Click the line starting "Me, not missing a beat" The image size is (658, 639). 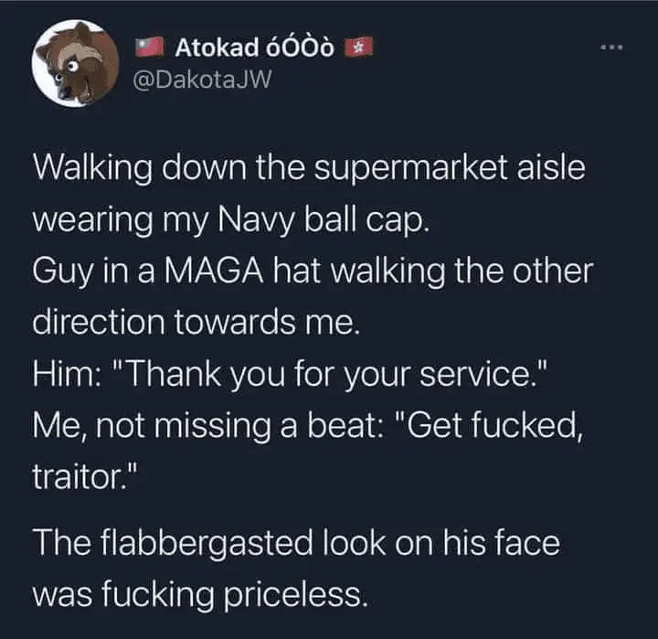[306, 428]
